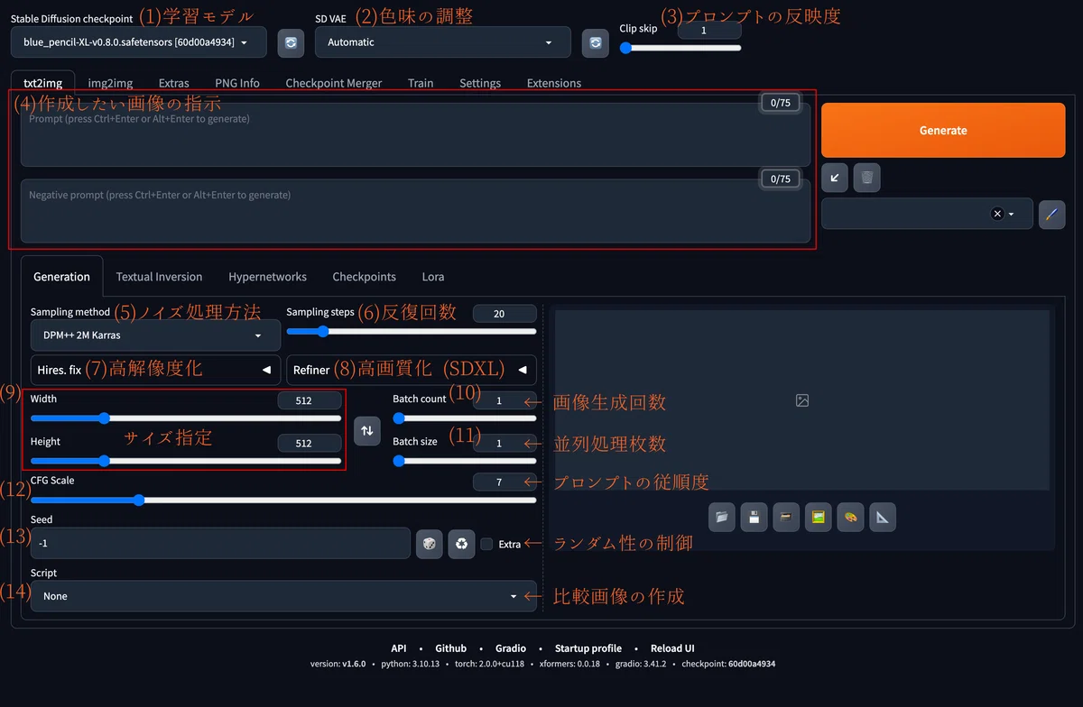
Task: Send image to extras ruler icon
Action: (883, 517)
